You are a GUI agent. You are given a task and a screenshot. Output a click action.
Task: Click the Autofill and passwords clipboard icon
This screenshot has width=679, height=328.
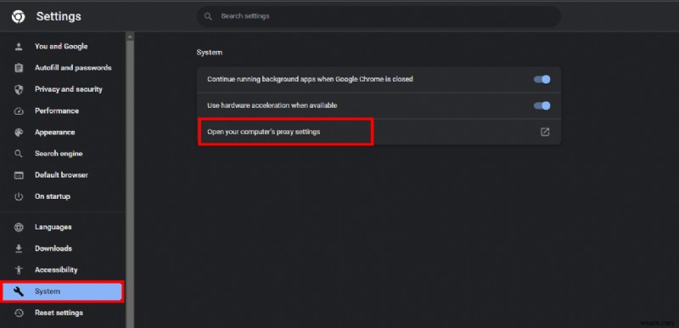point(19,68)
